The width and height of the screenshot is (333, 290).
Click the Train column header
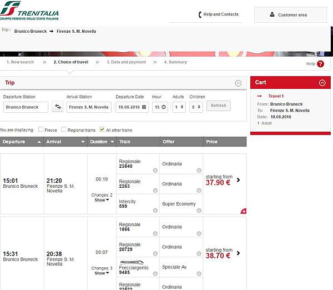point(138,142)
